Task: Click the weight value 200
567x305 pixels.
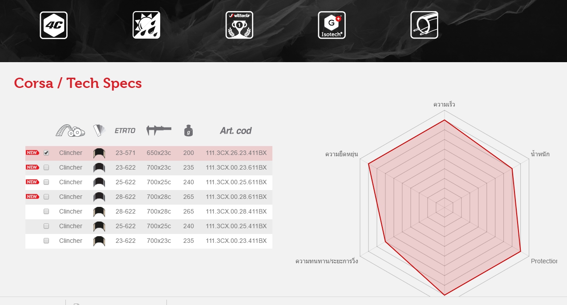Action: [x=189, y=153]
